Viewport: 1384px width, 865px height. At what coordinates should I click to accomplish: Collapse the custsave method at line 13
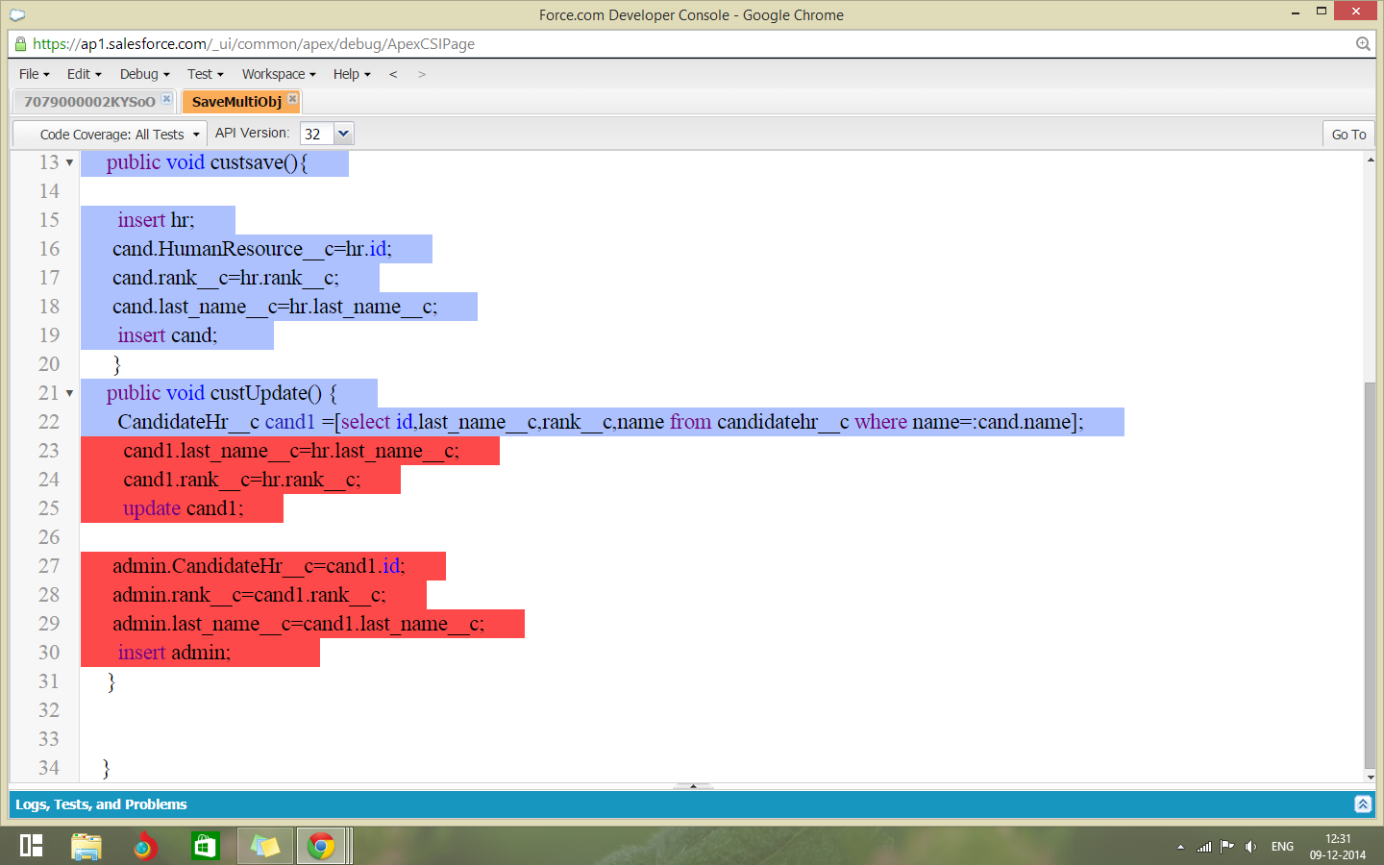69,163
